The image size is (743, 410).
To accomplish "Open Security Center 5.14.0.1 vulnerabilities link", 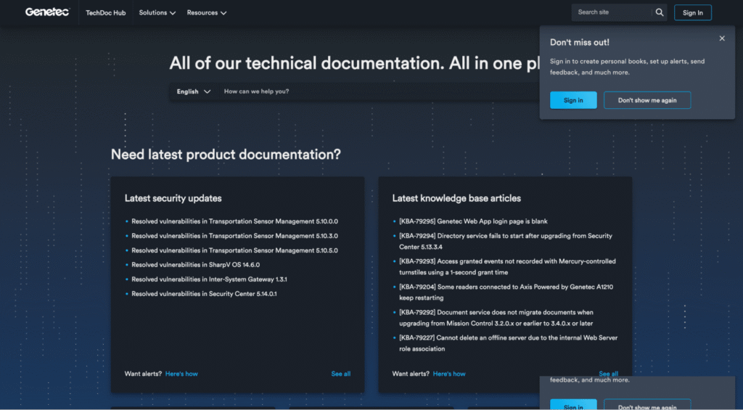I will pos(204,294).
